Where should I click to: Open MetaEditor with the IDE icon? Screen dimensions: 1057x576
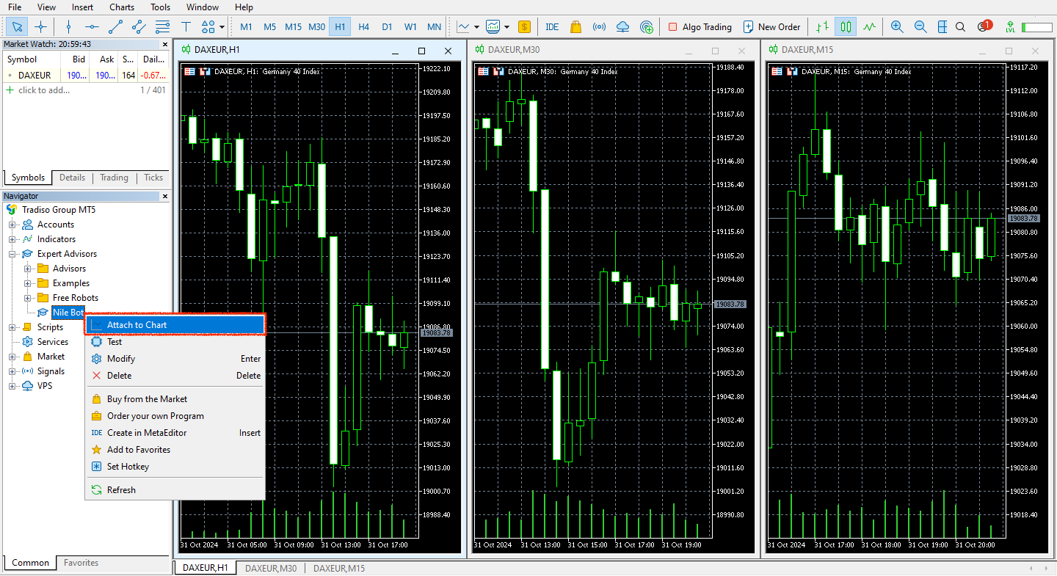552,27
